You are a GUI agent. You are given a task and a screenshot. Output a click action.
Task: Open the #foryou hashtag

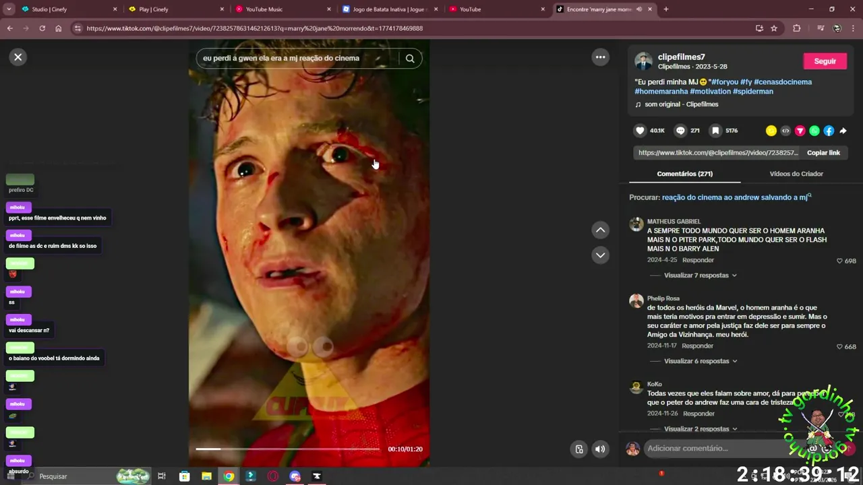point(724,82)
